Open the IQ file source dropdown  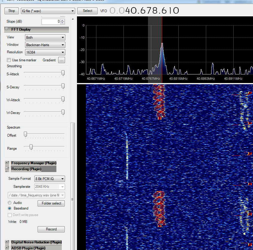(48, 11)
